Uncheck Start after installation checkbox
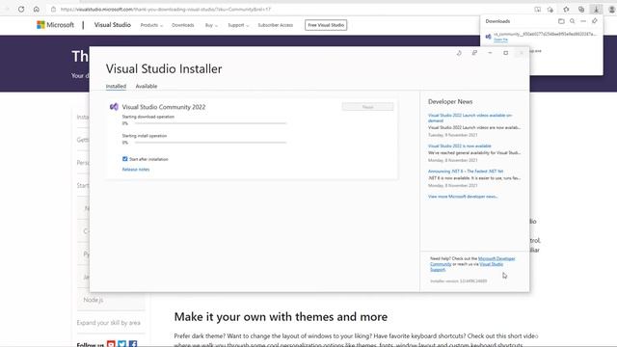Viewport: 617px width, 347px height. [125, 159]
